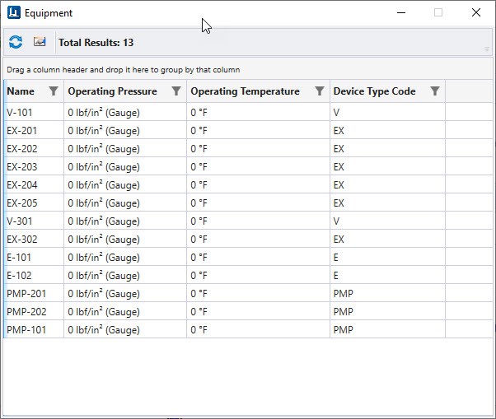The height and width of the screenshot is (419, 496).
Task: Sort by Name column header
Action: pyautogui.click(x=21, y=91)
